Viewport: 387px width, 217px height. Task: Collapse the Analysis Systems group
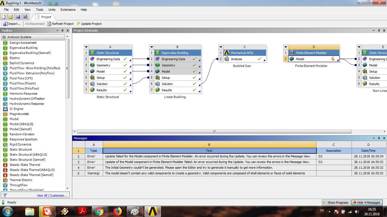(x=4, y=37)
